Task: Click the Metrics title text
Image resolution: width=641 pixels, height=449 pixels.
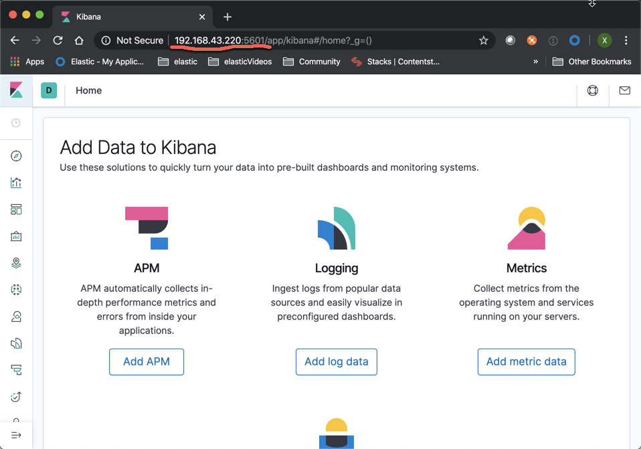Action: pyautogui.click(x=526, y=268)
